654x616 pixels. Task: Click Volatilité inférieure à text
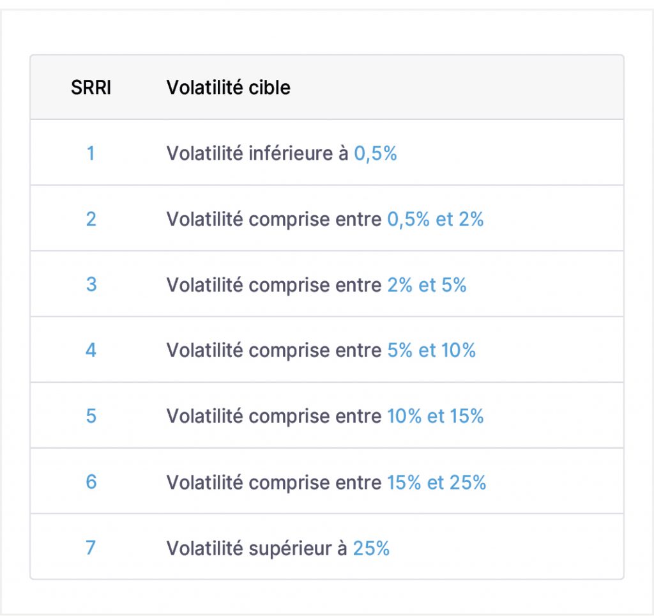click(x=257, y=153)
